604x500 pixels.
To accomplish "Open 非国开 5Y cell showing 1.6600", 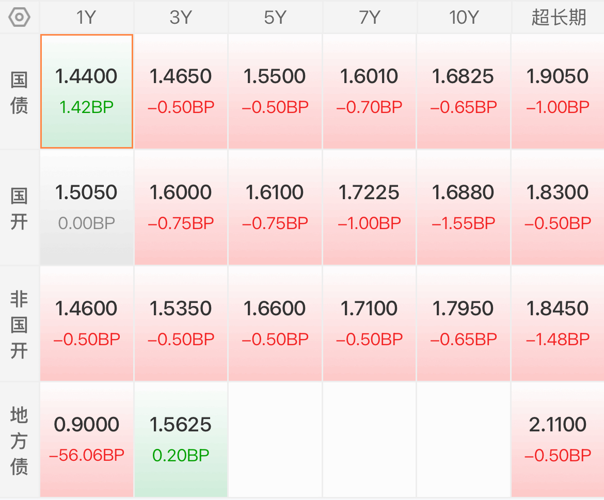I will [275, 324].
